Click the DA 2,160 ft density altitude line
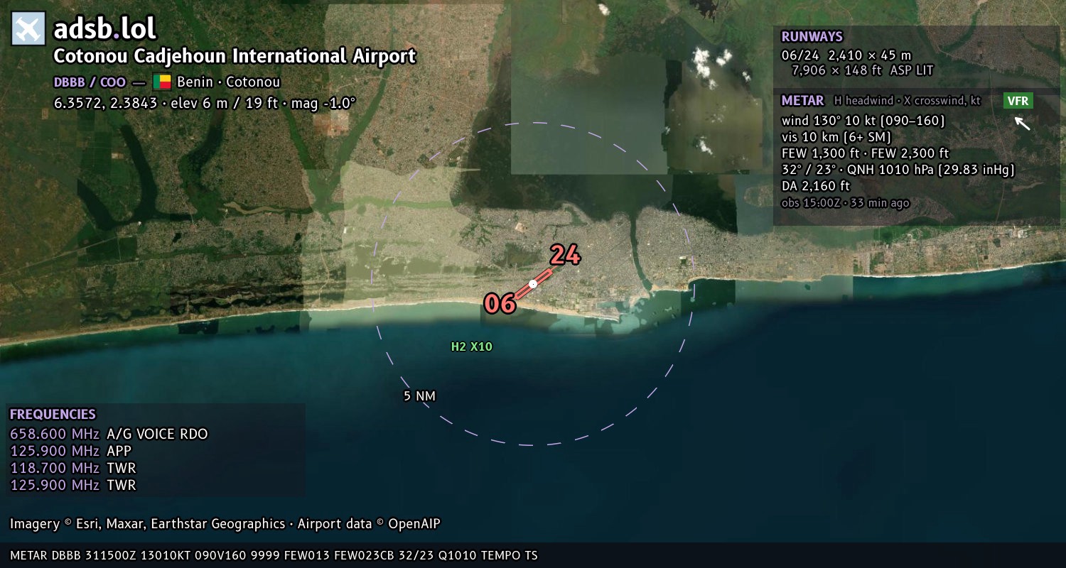 pos(815,186)
